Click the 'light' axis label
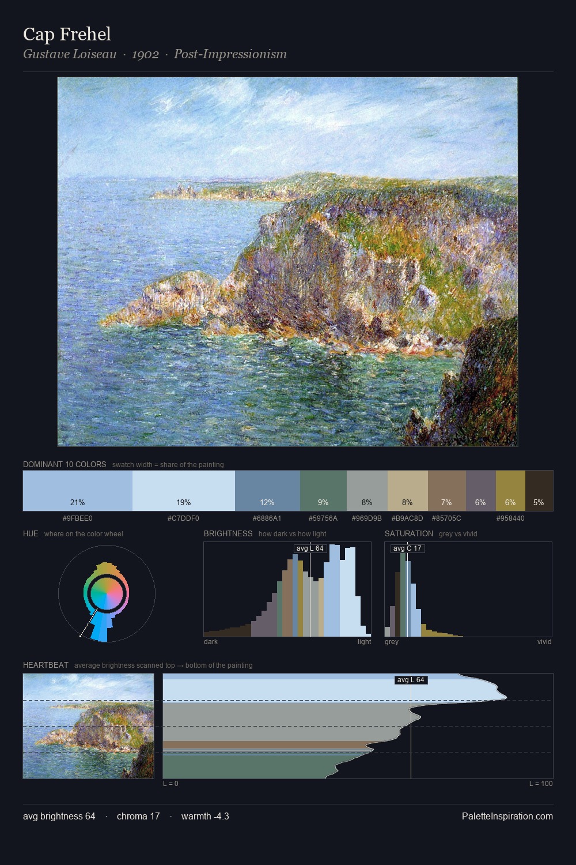The image size is (576, 865). point(364,642)
